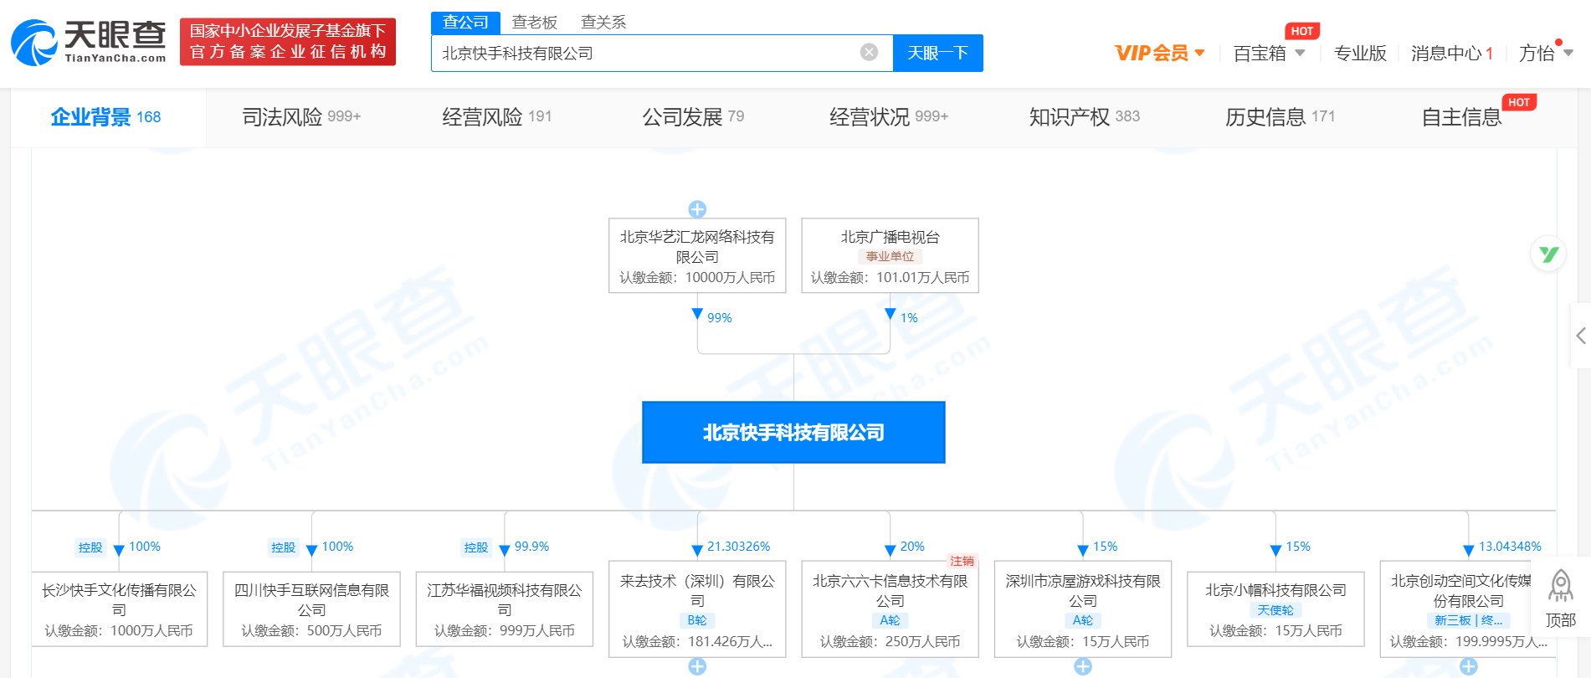Click the 天眼一下 search button

pyautogui.click(x=938, y=53)
